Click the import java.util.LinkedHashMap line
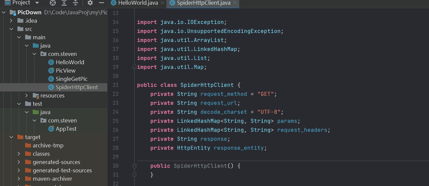Viewport: 429px width, 186px height. [x=189, y=49]
